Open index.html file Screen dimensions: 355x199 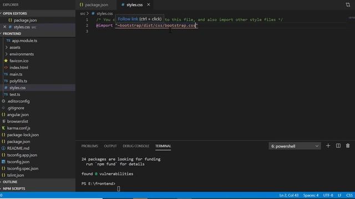pos(19,67)
